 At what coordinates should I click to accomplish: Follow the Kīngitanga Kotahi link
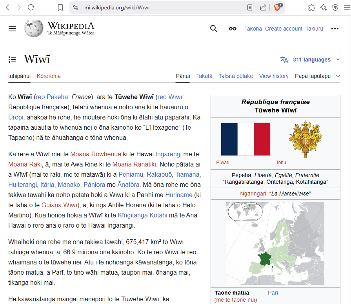click(142, 215)
